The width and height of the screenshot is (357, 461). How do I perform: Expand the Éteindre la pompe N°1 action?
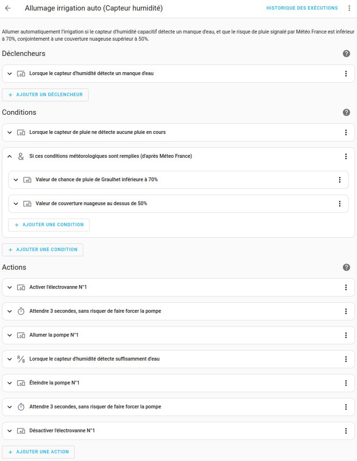click(10, 383)
